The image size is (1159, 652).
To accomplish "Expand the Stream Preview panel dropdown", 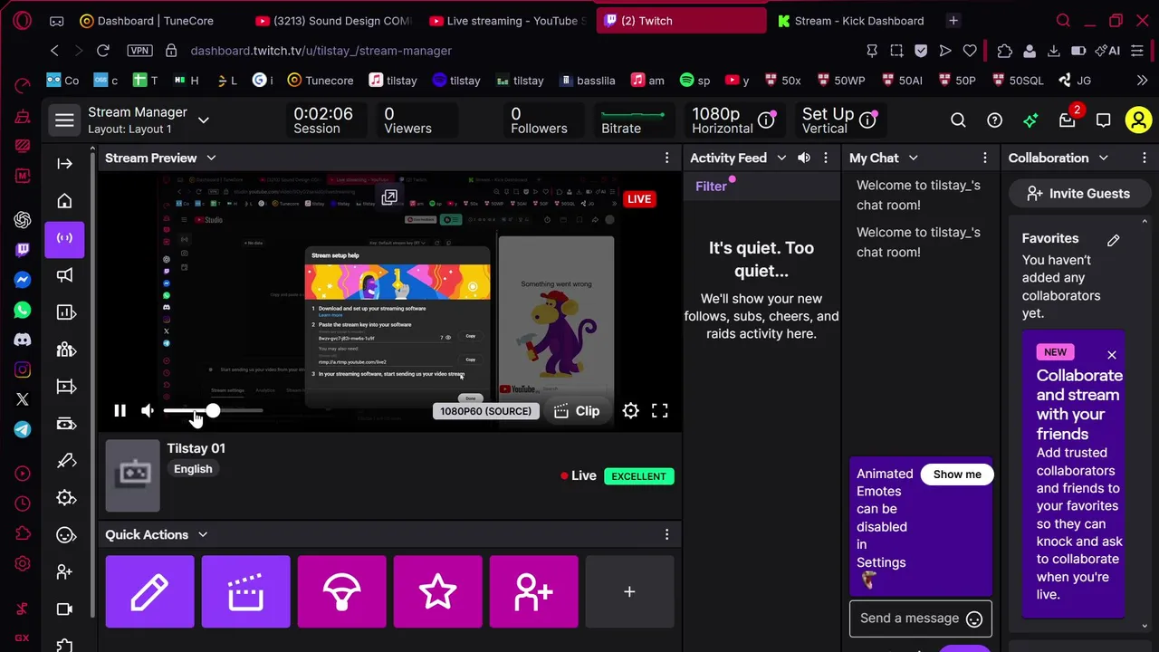I will [211, 158].
